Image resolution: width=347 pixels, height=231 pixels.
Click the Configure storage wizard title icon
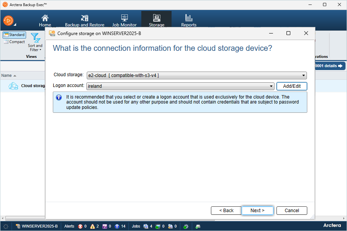point(52,33)
